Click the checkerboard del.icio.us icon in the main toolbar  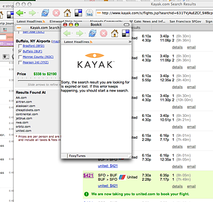(78, 13)
